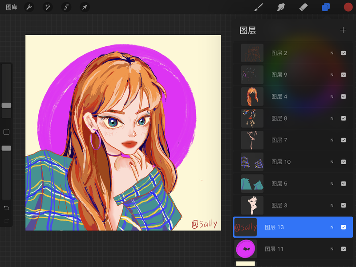Open blend mode N for 图层 4
This screenshot has width=356, height=267.
tap(332, 97)
